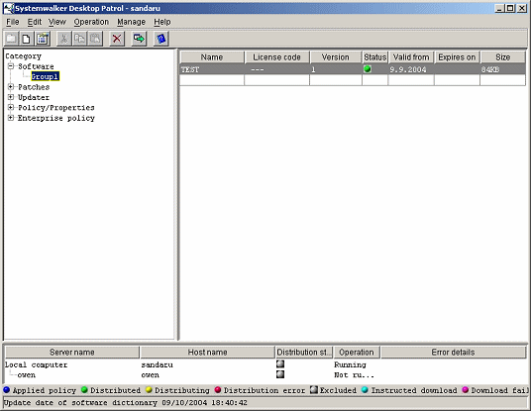531x411 pixels.
Task: Click the red X delete icon
Action: click(x=117, y=39)
